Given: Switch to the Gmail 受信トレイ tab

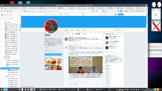Looking at the screenshot, I should coord(73,8).
